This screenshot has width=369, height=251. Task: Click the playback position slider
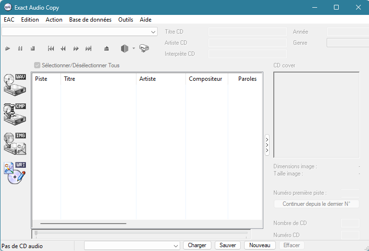(141, 234)
